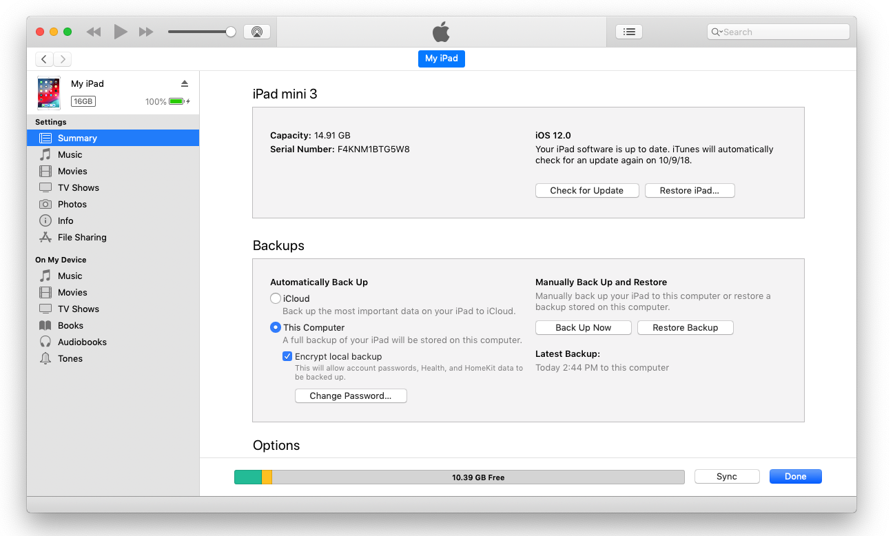
Task: Click the back navigation chevron
Action: (x=44, y=59)
